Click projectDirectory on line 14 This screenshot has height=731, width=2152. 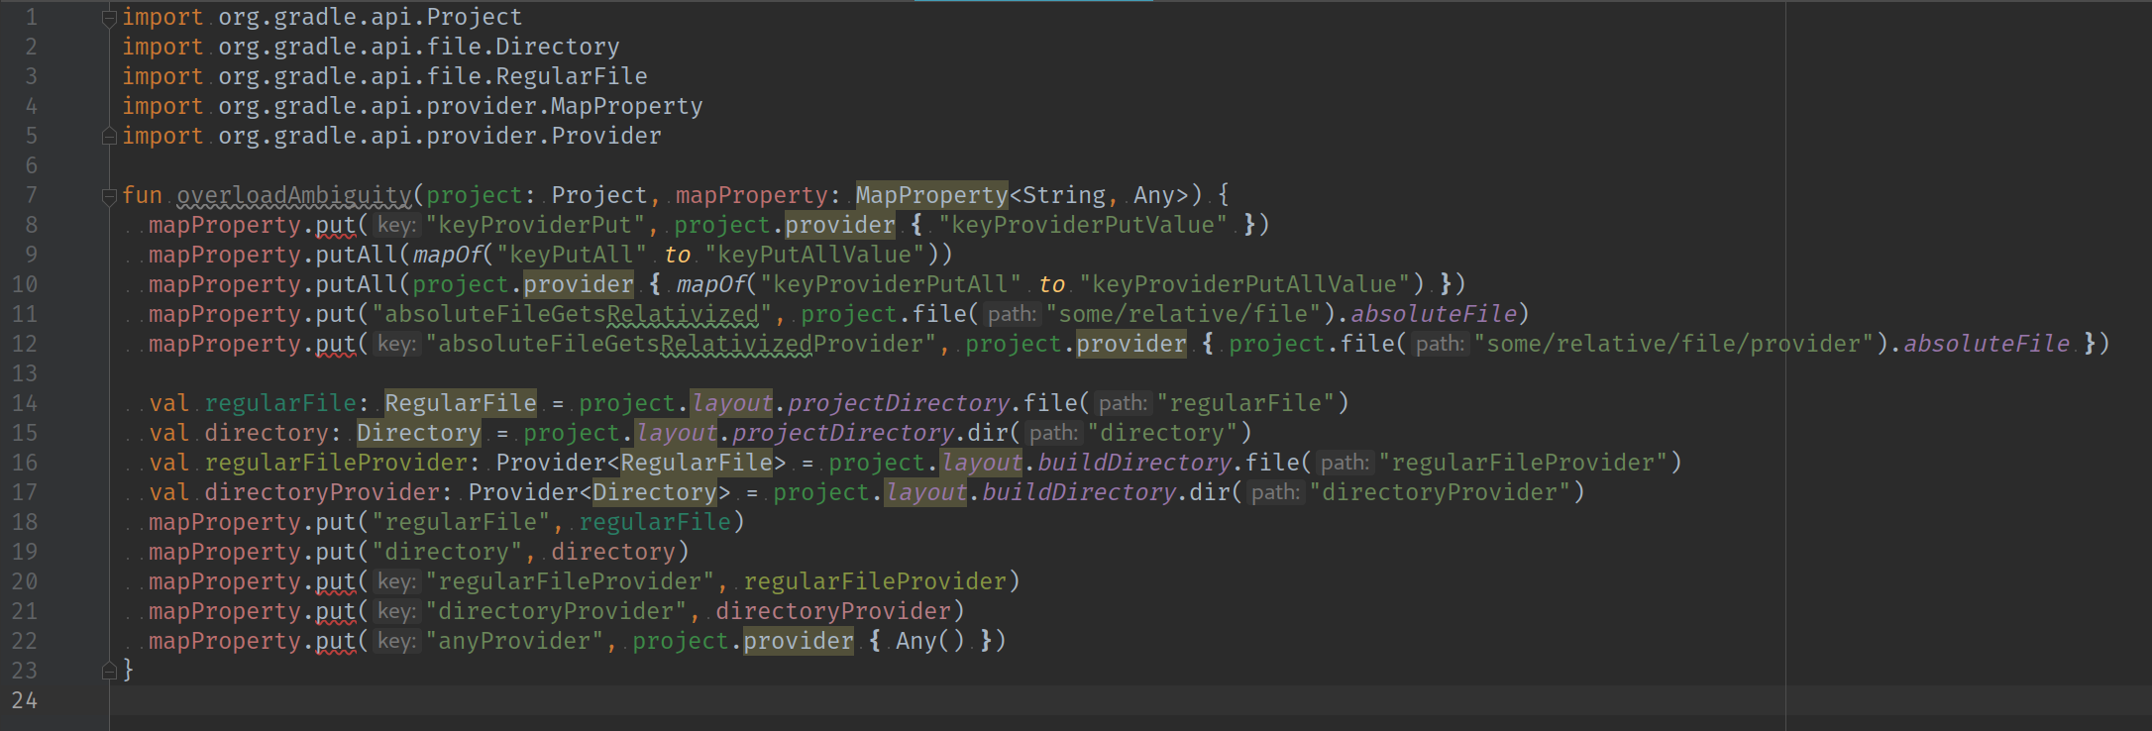(x=899, y=403)
